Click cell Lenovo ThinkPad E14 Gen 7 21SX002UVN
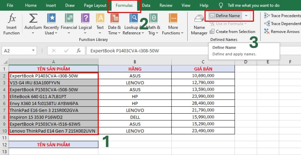Screen dimensions: 301x155 click(54, 131)
